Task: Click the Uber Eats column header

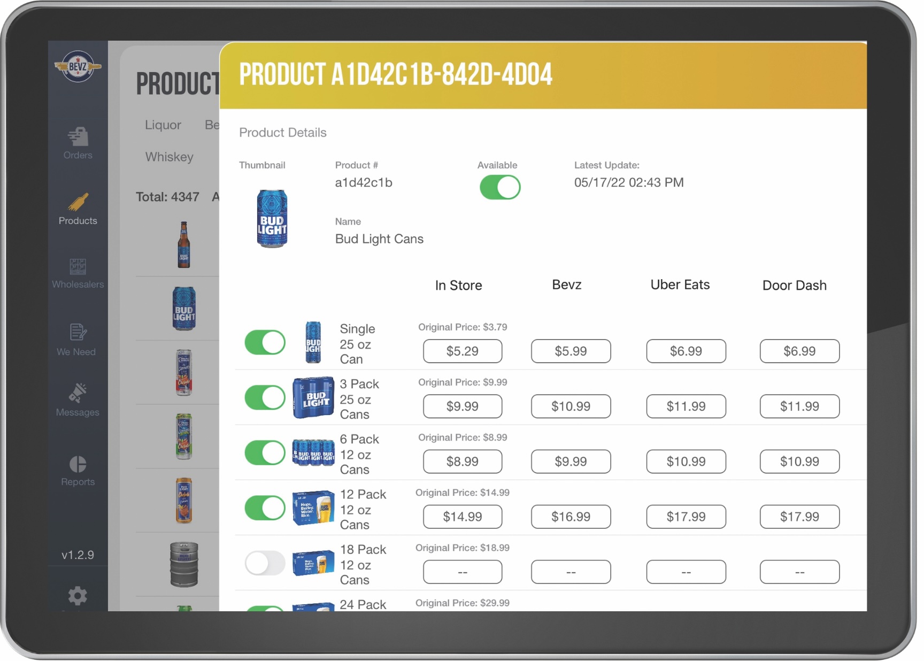Action: (680, 285)
